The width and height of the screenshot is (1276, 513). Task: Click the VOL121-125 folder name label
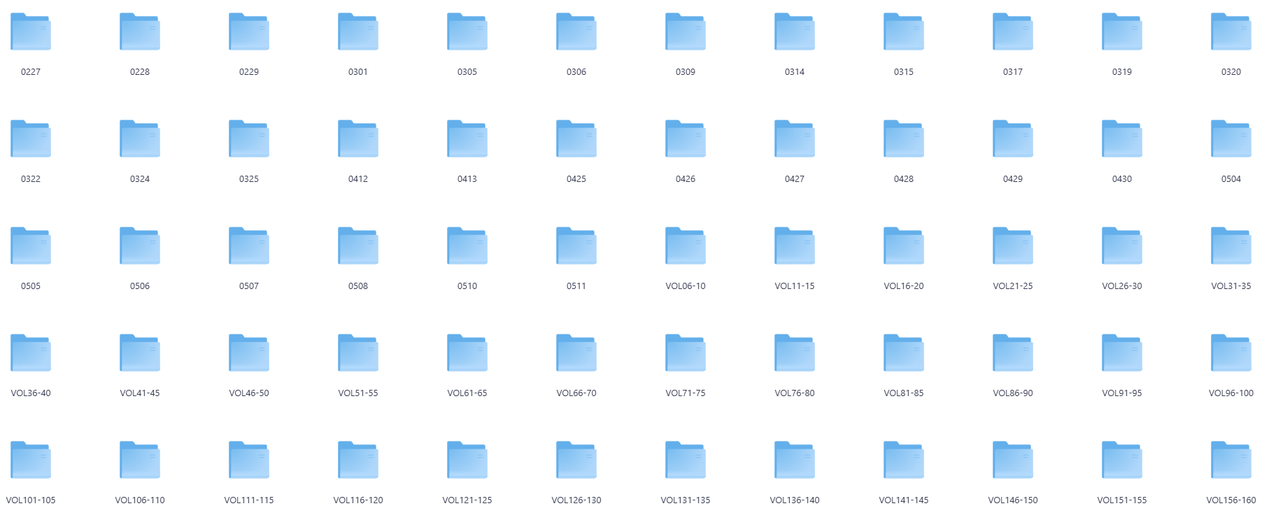point(467,500)
